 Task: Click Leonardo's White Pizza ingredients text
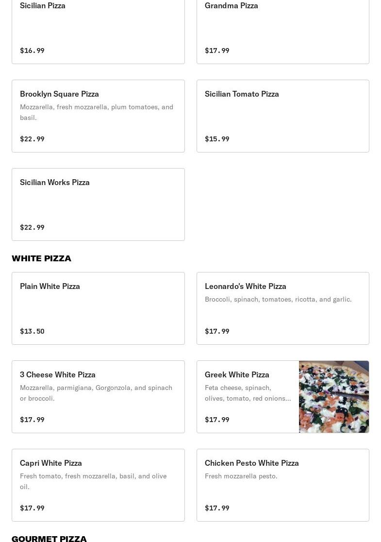278,299
